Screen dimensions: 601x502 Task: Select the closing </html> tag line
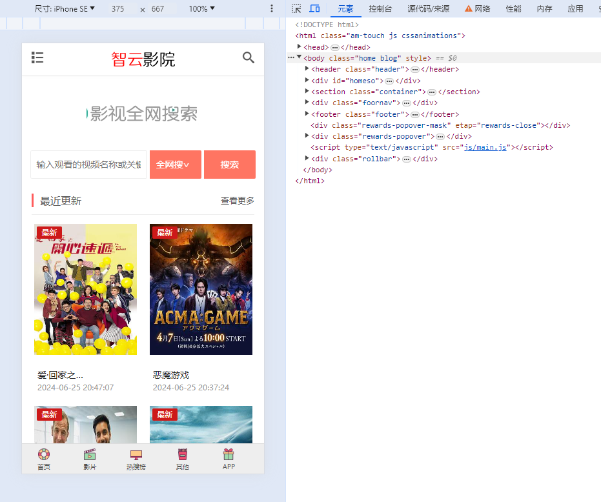tap(310, 181)
